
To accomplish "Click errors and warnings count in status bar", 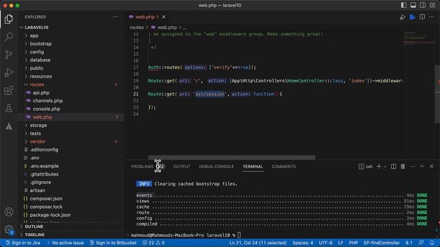I will (153, 243).
